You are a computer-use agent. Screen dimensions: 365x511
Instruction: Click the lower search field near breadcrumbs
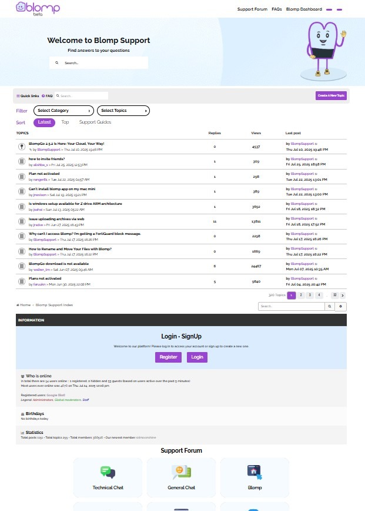tap(292, 306)
